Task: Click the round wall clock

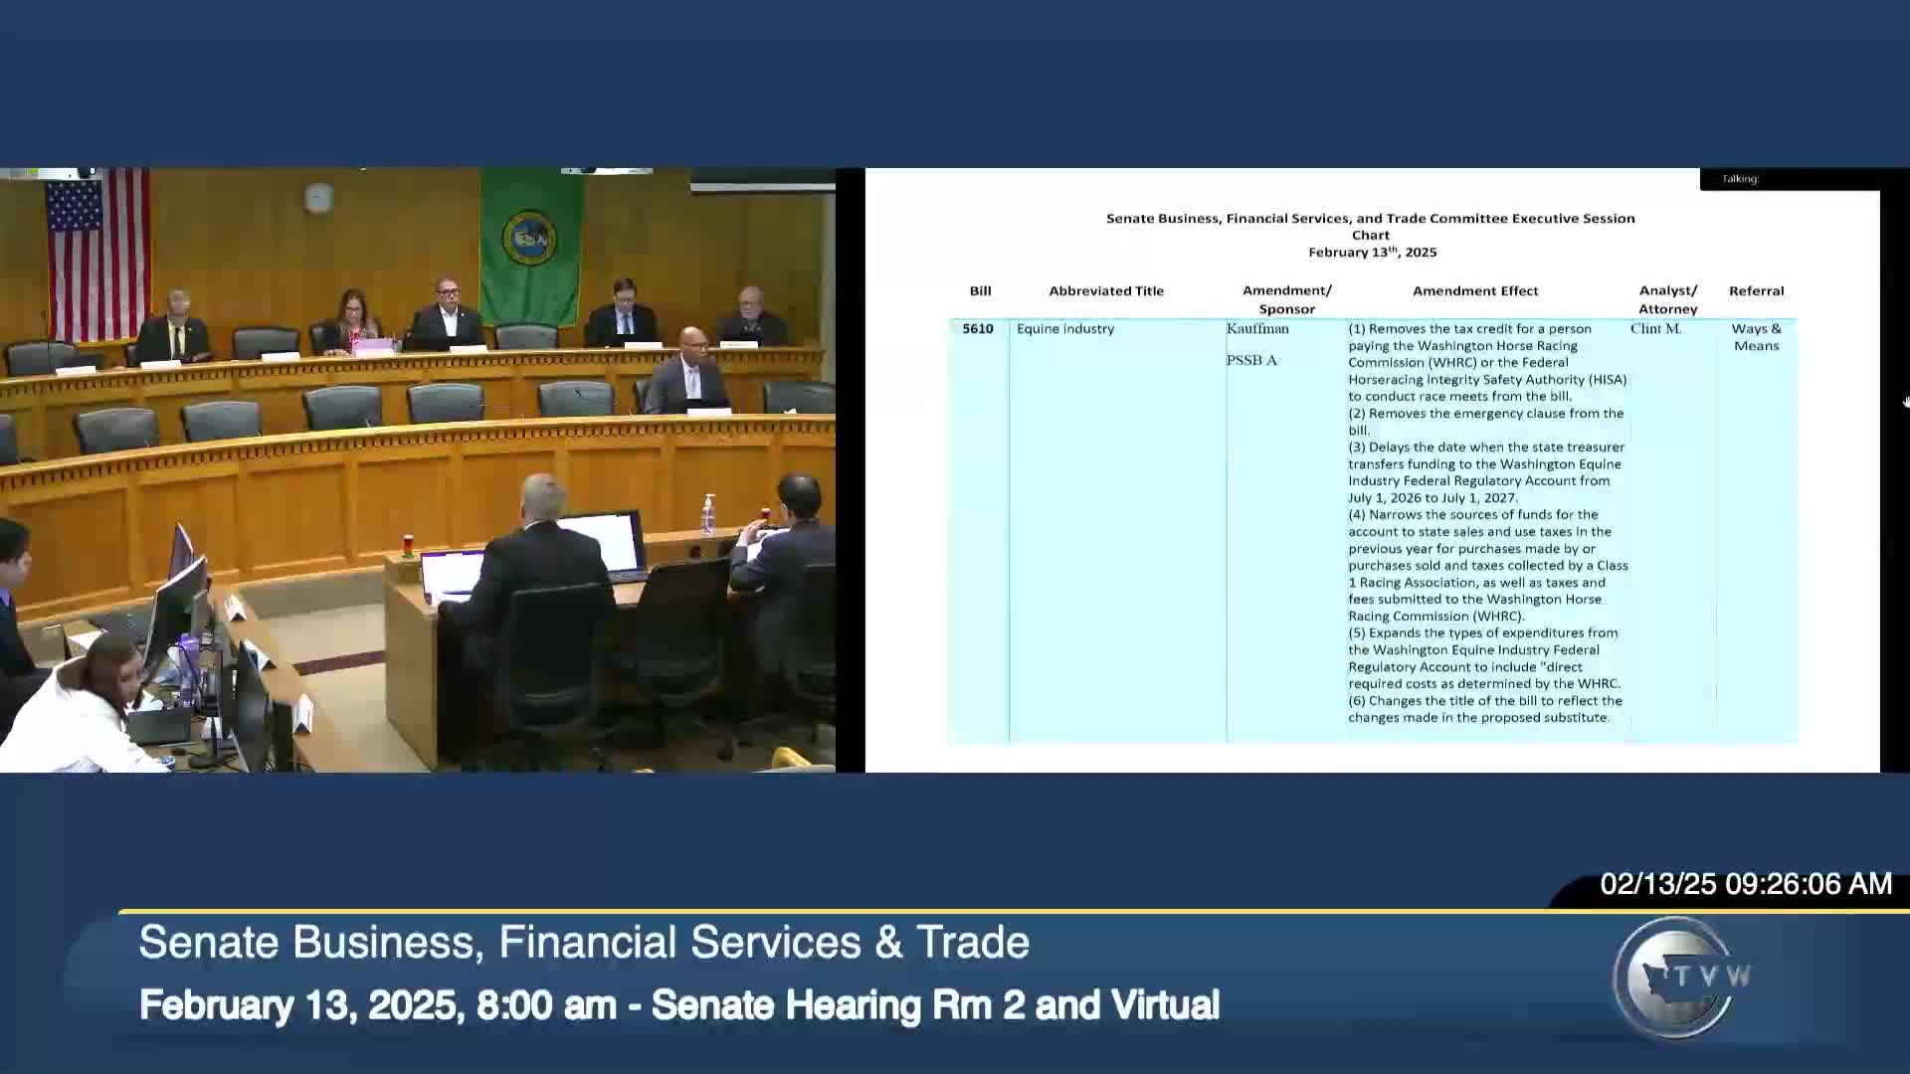Action: pyautogui.click(x=318, y=197)
